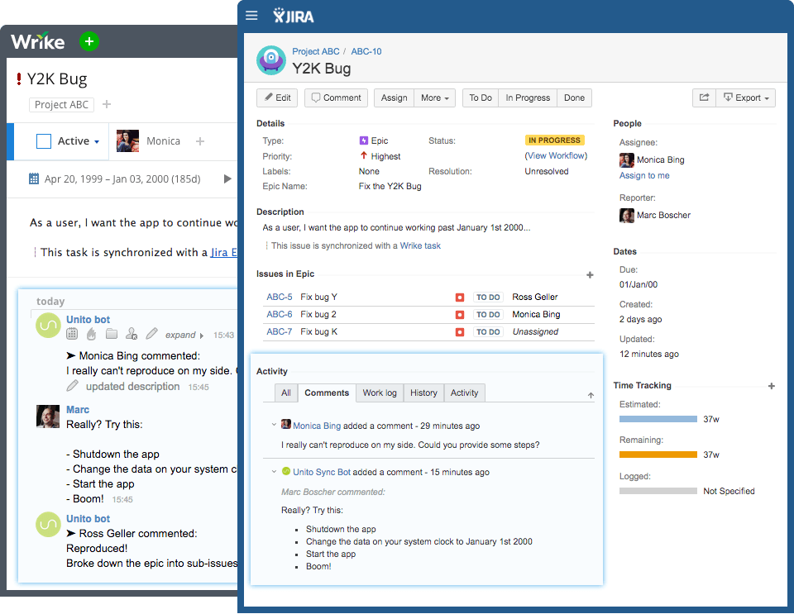Screen dimensions: 794x614
Task: Click the Remaining time progress bar
Action: [x=658, y=455]
